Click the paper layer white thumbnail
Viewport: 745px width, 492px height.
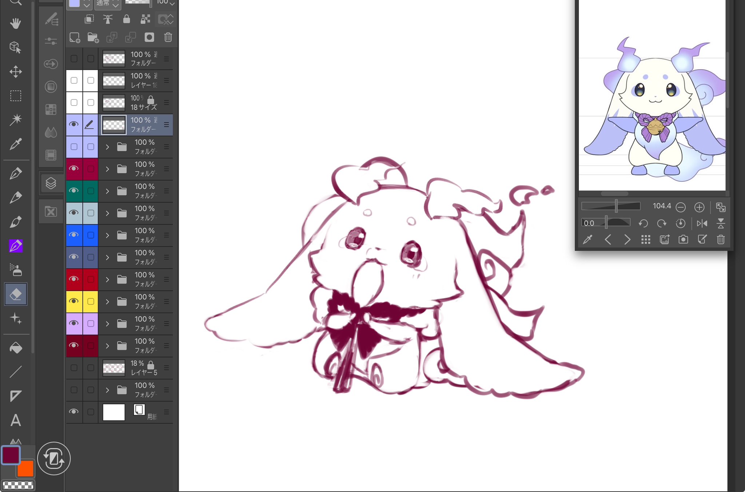(114, 412)
